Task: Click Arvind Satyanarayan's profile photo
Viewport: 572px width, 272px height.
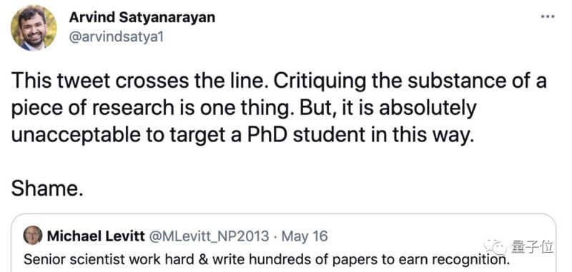Action: pos(34,28)
